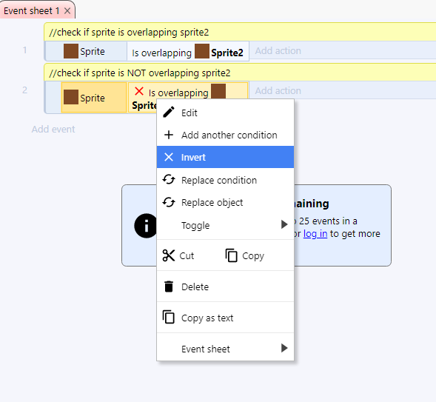Click the pencil Edit icon
The image size is (436, 402).
[169, 113]
